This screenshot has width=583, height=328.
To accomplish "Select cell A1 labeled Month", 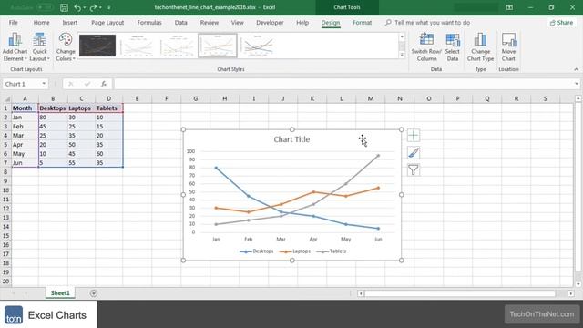I will point(25,108).
